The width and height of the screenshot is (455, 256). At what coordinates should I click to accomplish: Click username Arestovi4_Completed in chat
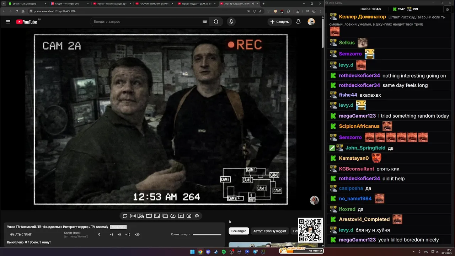(364, 219)
